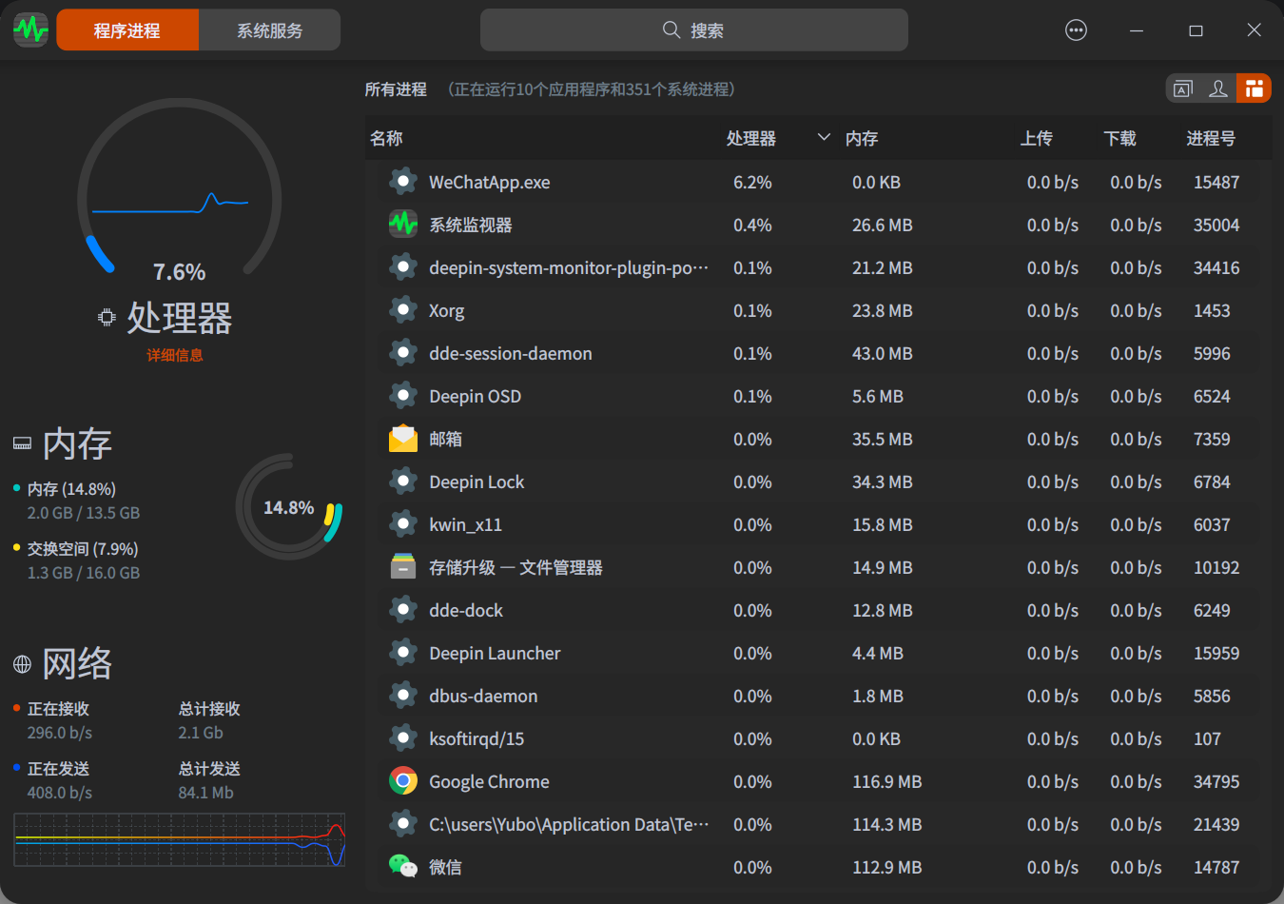
Task: Select the Deepin Lock process name
Action: point(477,482)
